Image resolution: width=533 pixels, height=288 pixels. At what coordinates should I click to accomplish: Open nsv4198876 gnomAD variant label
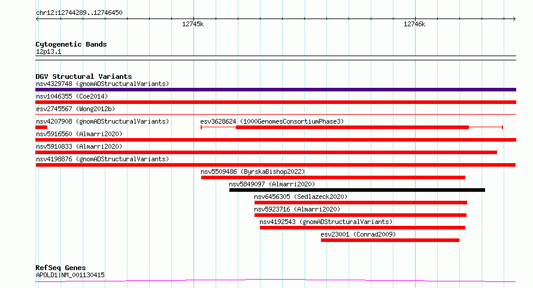pyautogui.click(x=102, y=159)
